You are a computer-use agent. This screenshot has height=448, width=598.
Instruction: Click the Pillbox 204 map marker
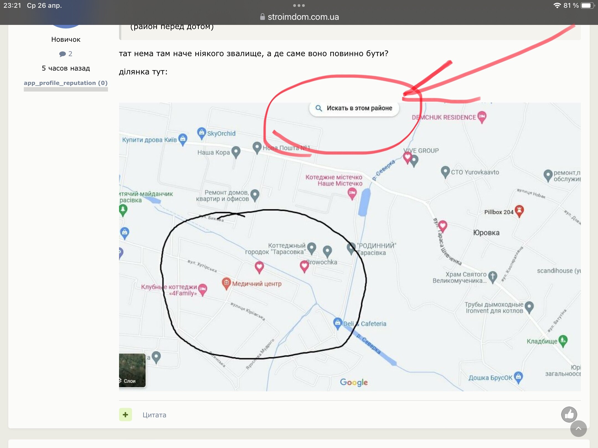pyautogui.click(x=519, y=211)
